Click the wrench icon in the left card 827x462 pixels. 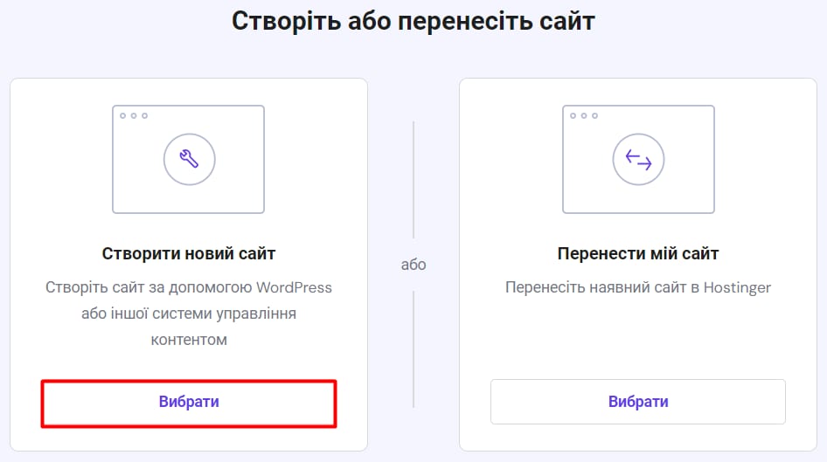click(x=189, y=158)
